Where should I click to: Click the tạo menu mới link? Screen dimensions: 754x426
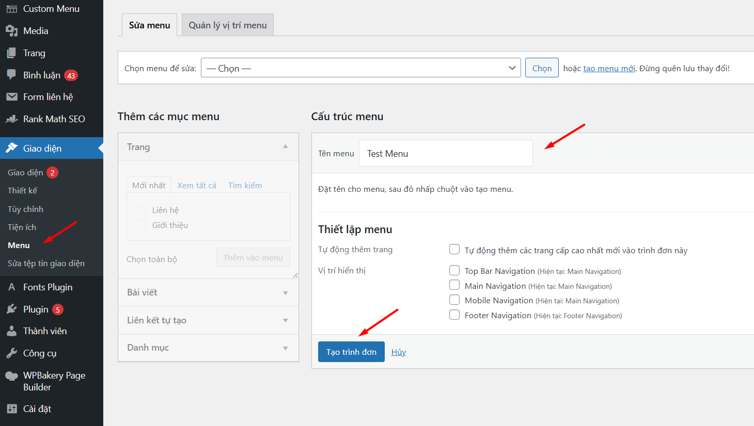pyautogui.click(x=609, y=69)
